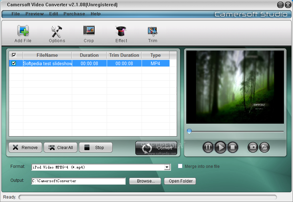This screenshot has height=202, width=293.
Task: Open the Preview menu
Action: [35, 14]
